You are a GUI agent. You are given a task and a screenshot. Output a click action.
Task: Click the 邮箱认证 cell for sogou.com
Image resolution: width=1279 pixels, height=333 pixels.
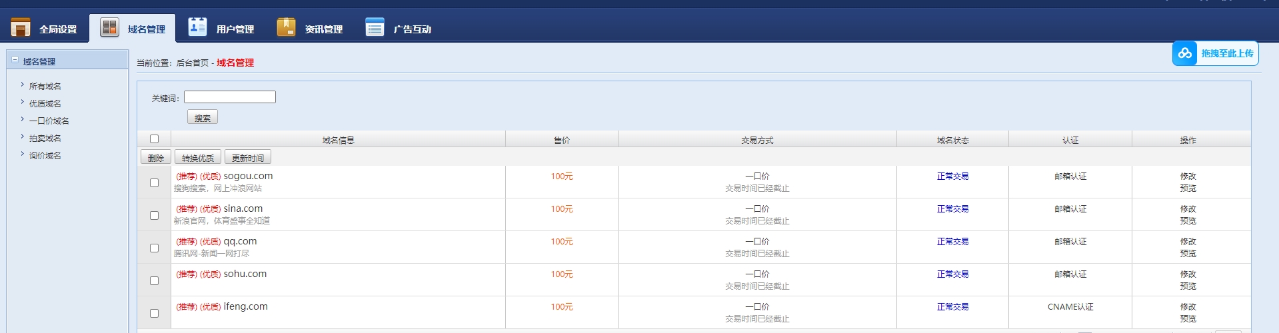1070,176
